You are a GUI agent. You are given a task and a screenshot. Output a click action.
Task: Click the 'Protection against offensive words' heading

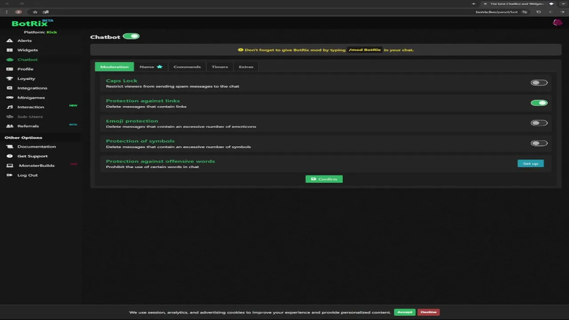click(x=160, y=161)
